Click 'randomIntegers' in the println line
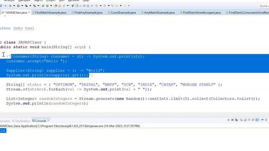 pos(67,104)
